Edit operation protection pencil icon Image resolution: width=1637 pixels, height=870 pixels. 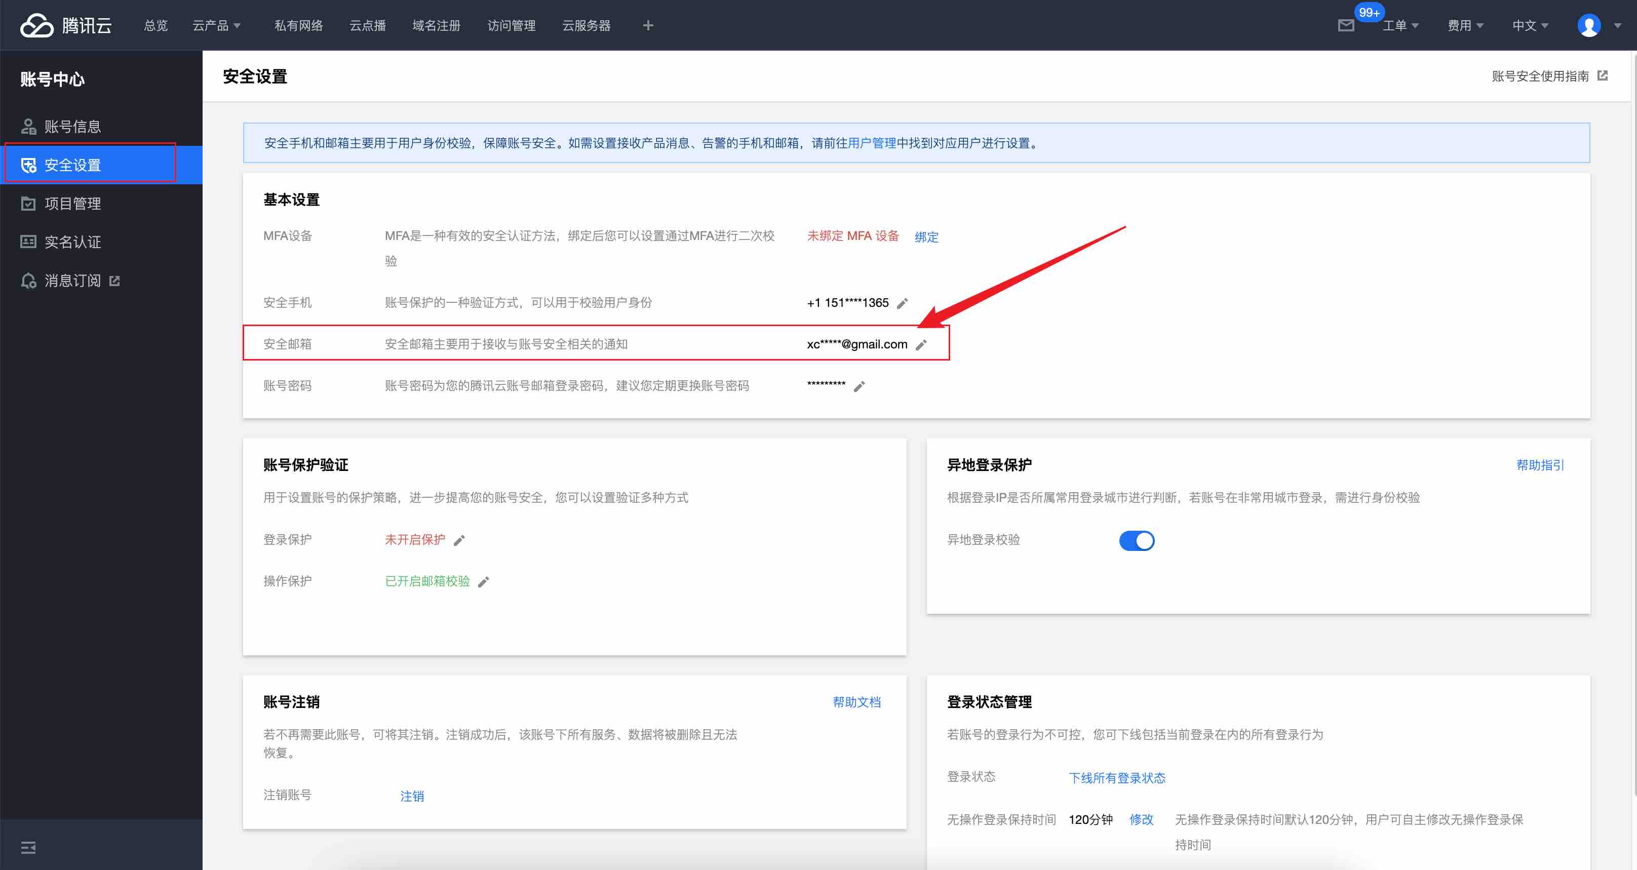[484, 581]
